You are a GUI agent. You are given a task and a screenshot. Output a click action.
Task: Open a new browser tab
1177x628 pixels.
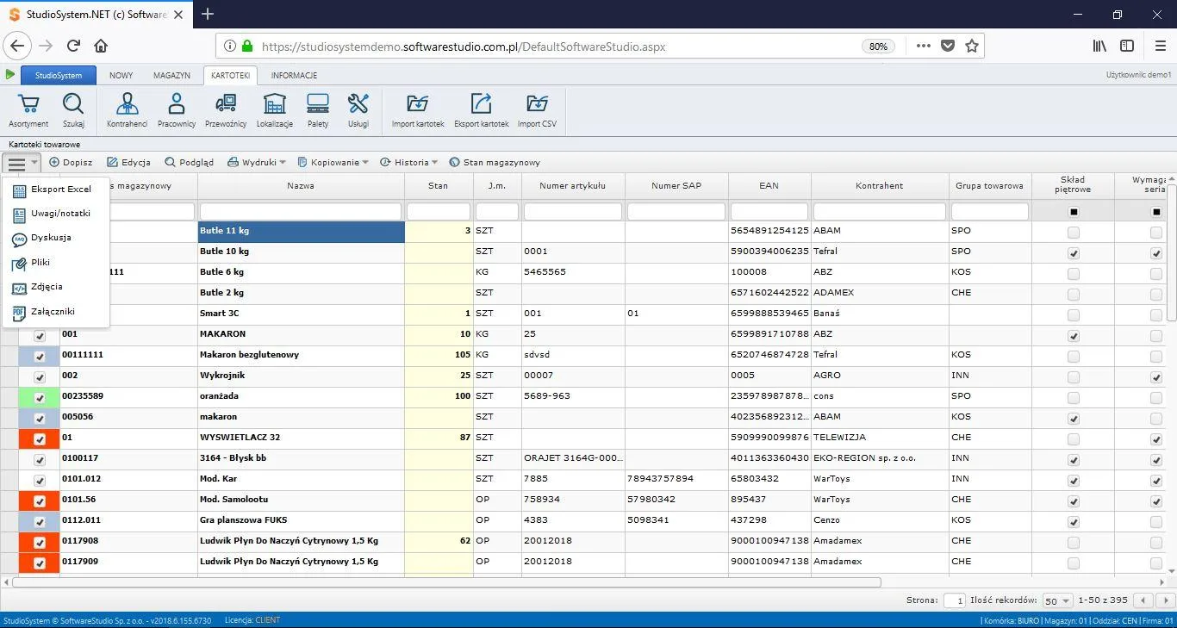pos(208,14)
